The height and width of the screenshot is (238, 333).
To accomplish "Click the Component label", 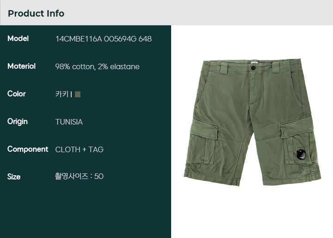I will click(28, 149).
